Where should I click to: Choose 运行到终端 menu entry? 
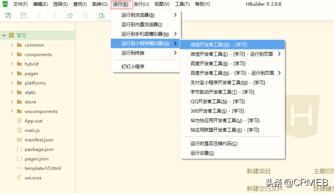(x=146, y=53)
